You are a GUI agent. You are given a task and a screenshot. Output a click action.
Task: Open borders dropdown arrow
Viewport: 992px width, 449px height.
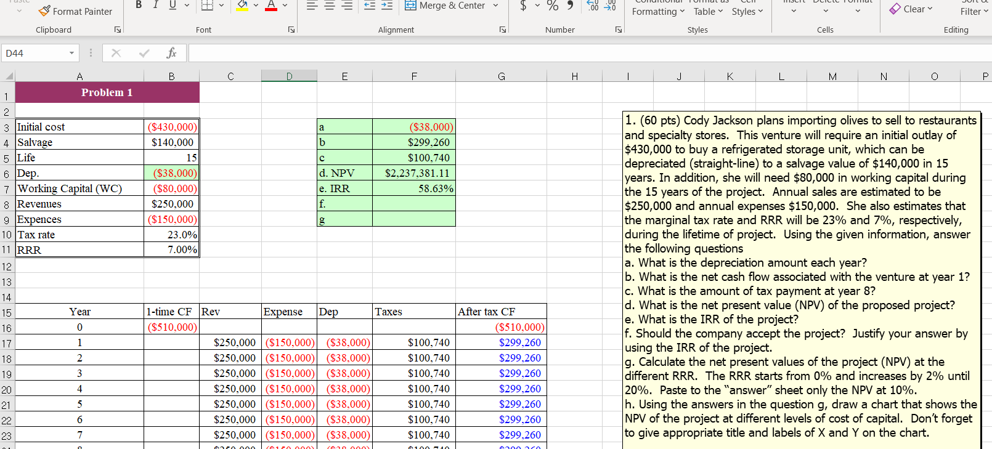221,5
